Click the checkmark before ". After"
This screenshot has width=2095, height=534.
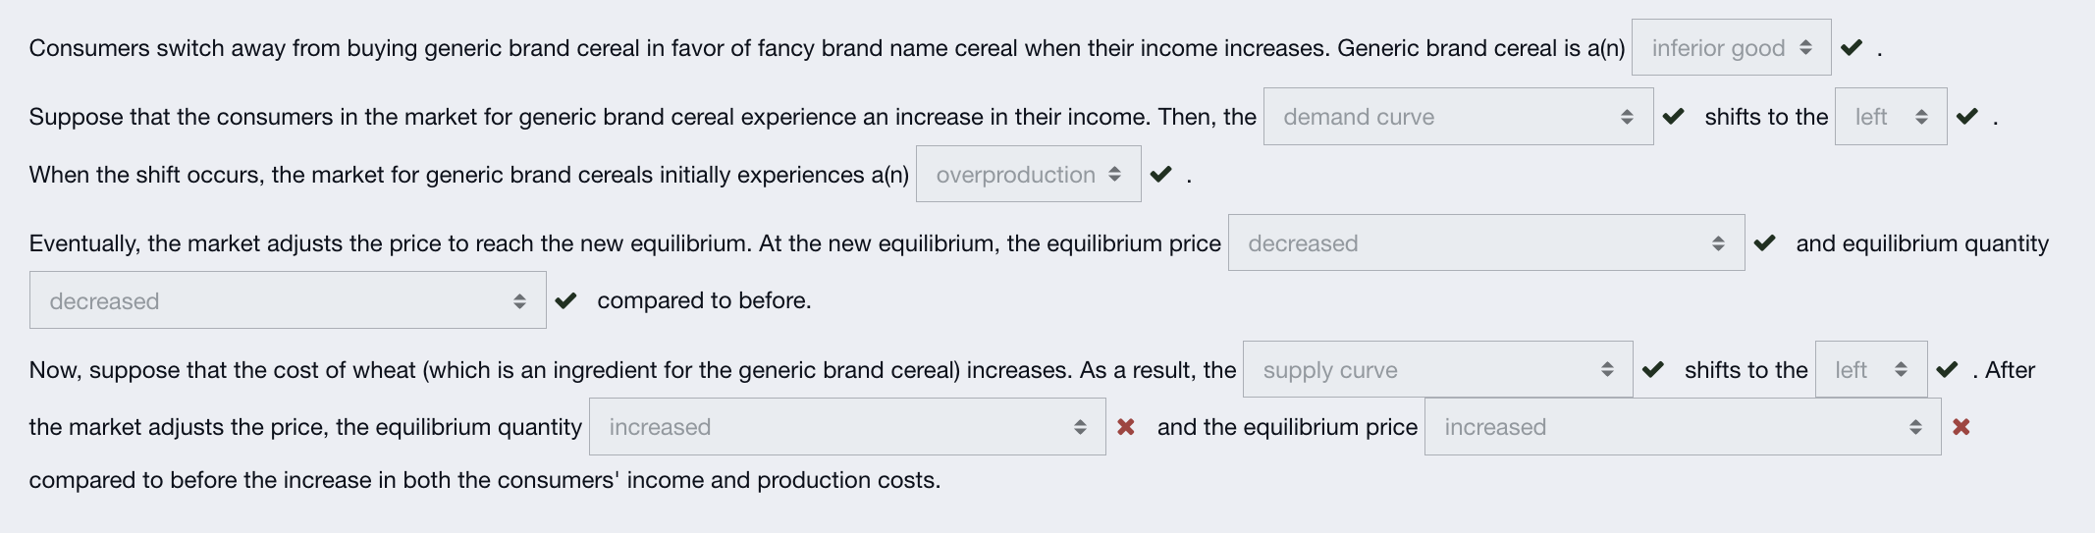pos(1947,370)
